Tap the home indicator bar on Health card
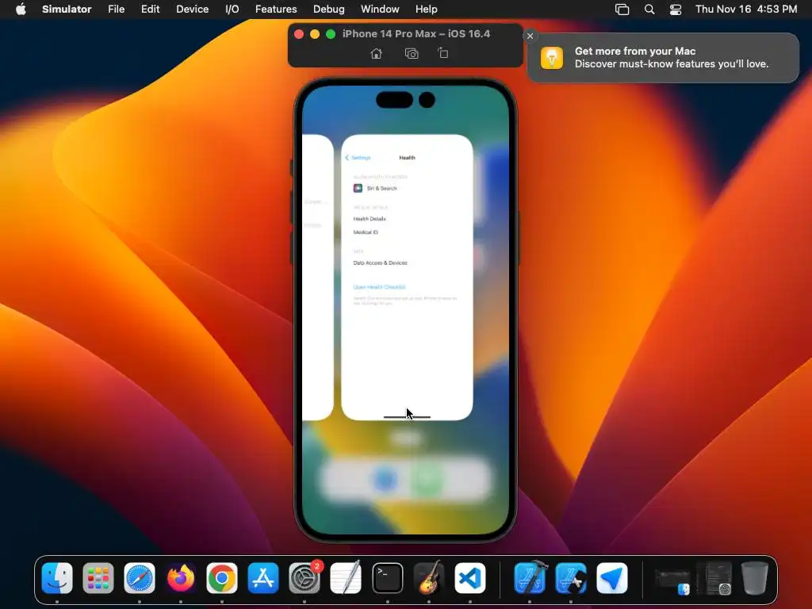 click(407, 417)
